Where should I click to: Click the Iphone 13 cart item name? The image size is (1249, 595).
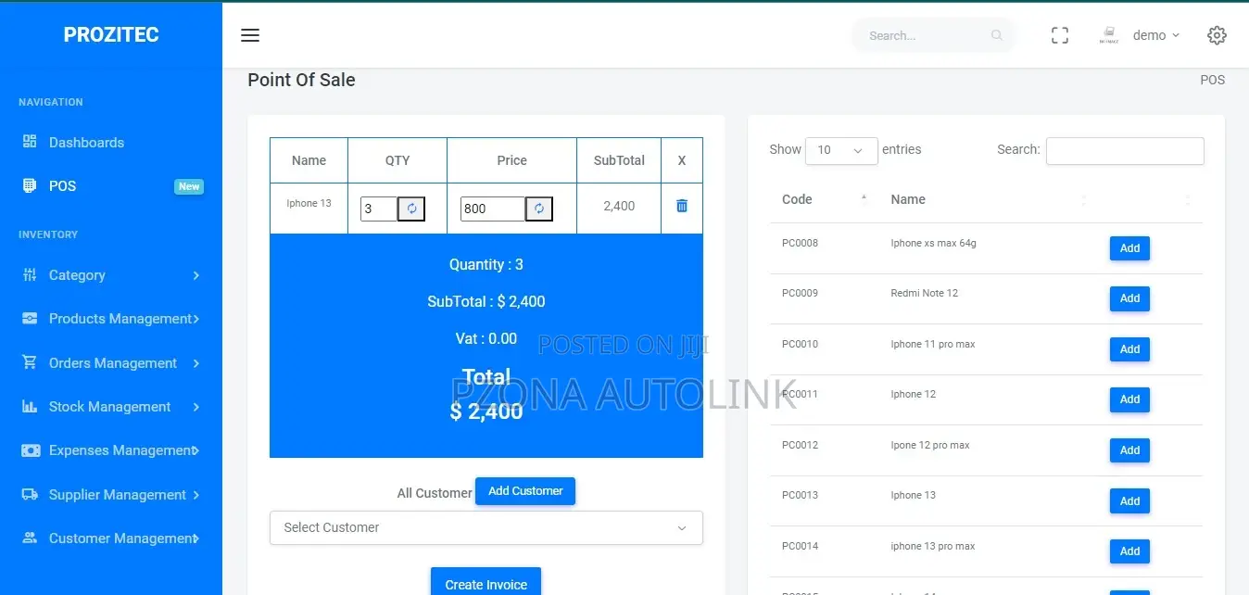(x=309, y=203)
